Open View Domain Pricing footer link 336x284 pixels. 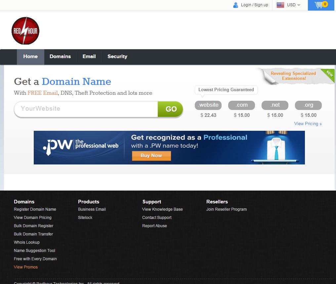(x=32, y=218)
